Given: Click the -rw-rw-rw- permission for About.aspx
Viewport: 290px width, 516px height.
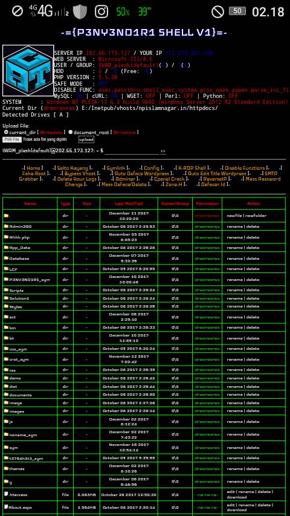Looking at the screenshot, I should click(x=207, y=508).
